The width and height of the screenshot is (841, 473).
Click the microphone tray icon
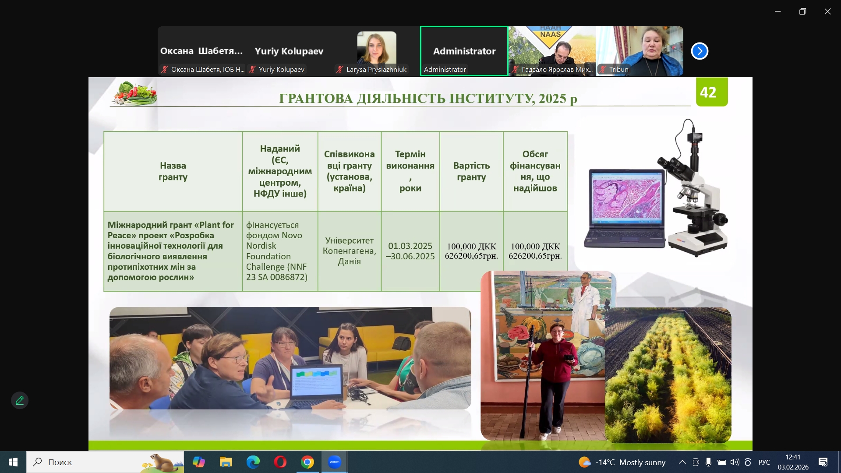(708, 462)
